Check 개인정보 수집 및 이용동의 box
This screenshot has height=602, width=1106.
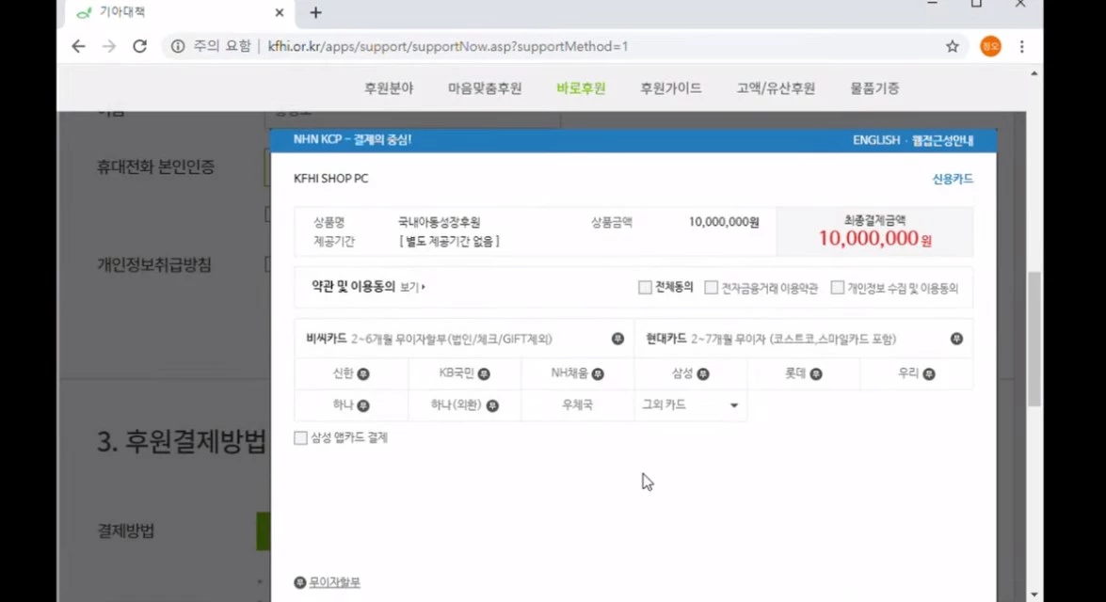[837, 287]
